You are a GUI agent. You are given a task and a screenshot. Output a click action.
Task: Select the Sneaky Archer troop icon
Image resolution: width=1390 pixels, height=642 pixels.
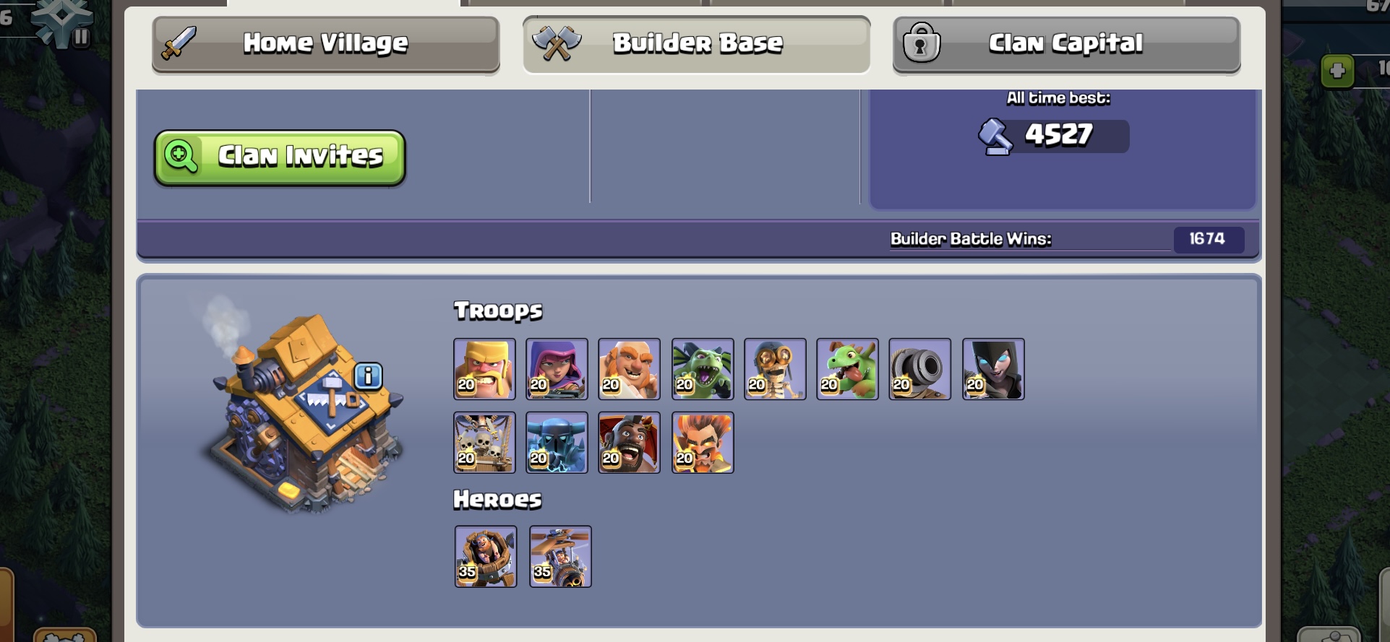click(x=557, y=369)
